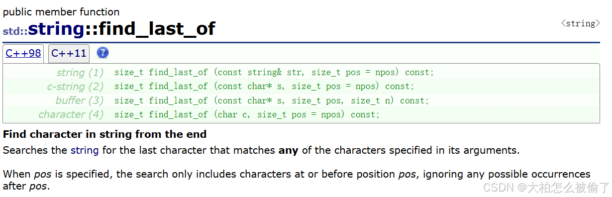Click the "c-string (2)" overload label
Screen dimensions: 612x197
pos(75,86)
